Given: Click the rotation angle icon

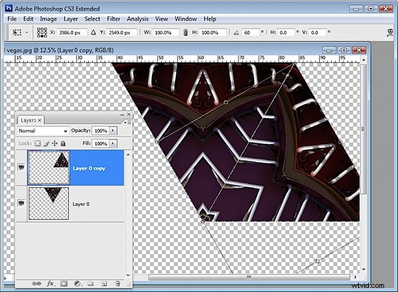Looking at the screenshot, I should tap(236, 33).
